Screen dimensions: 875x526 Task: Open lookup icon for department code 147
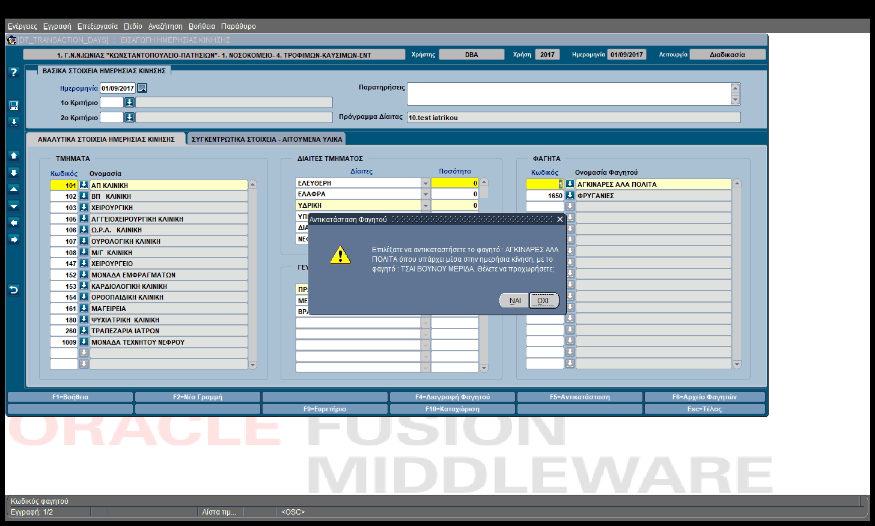click(x=84, y=263)
